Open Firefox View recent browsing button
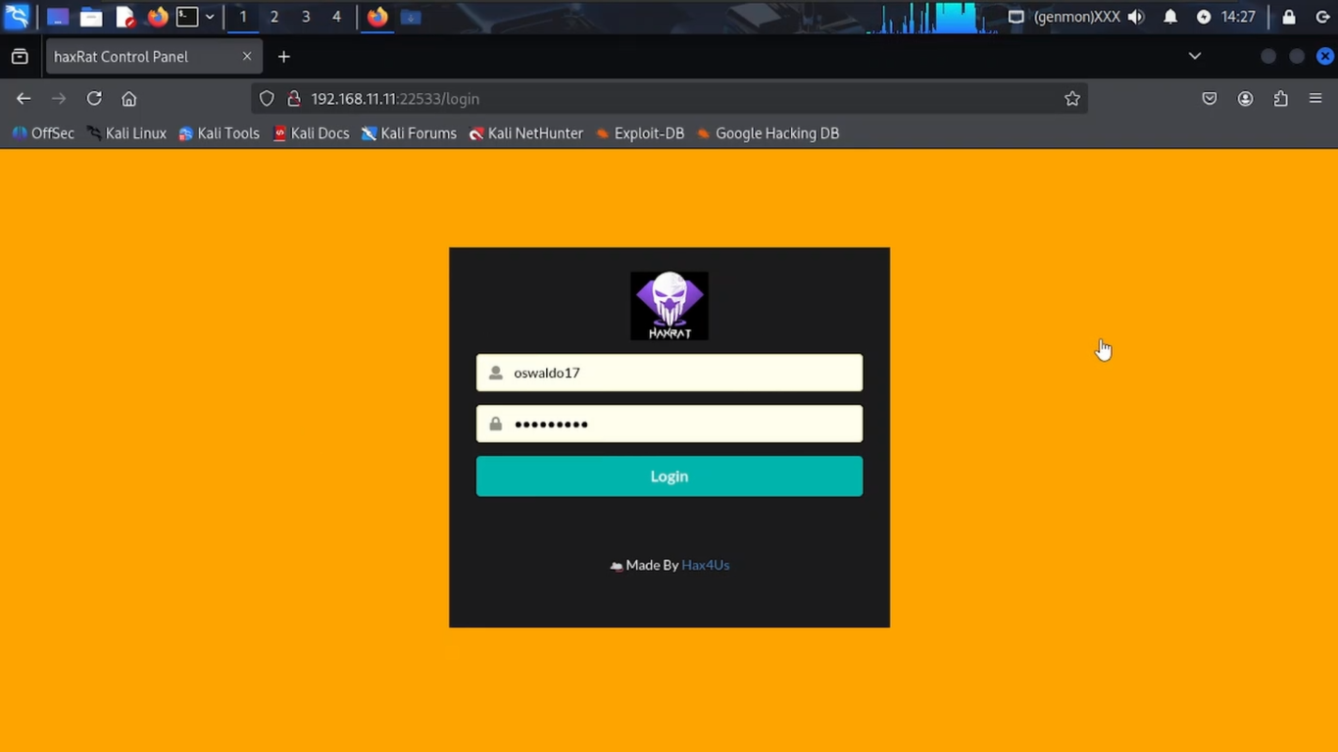Screen dimensions: 1338x752 (x=20, y=57)
